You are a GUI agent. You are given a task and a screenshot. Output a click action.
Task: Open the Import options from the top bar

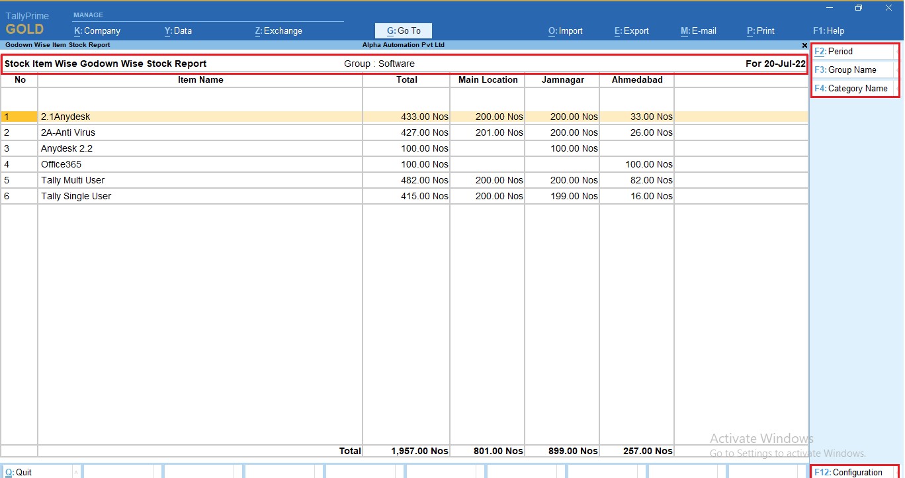[x=566, y=30]
